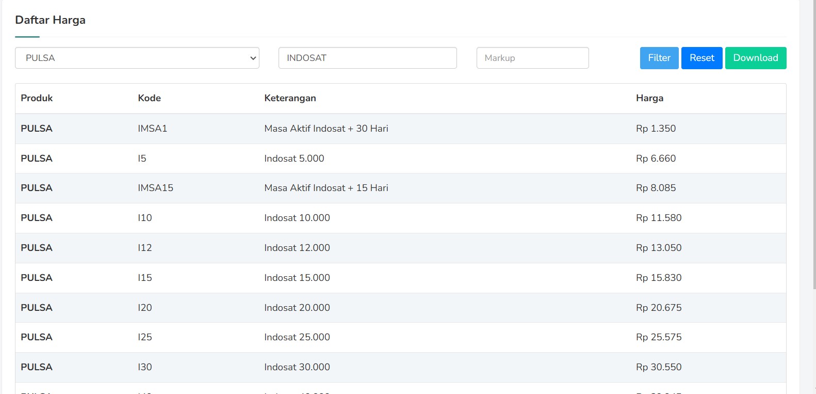Image resolution: width=816 pixels, height=394 pixels.
Task: Click Masa Aktif Indosat + 15 Hari
Action: pyautogui.click(x=326, y=188)
